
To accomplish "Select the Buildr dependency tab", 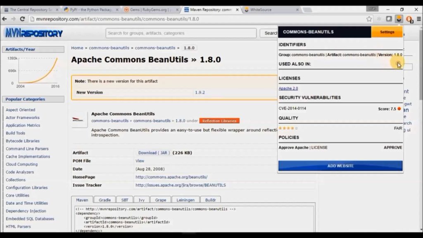I will pos(210,200).
